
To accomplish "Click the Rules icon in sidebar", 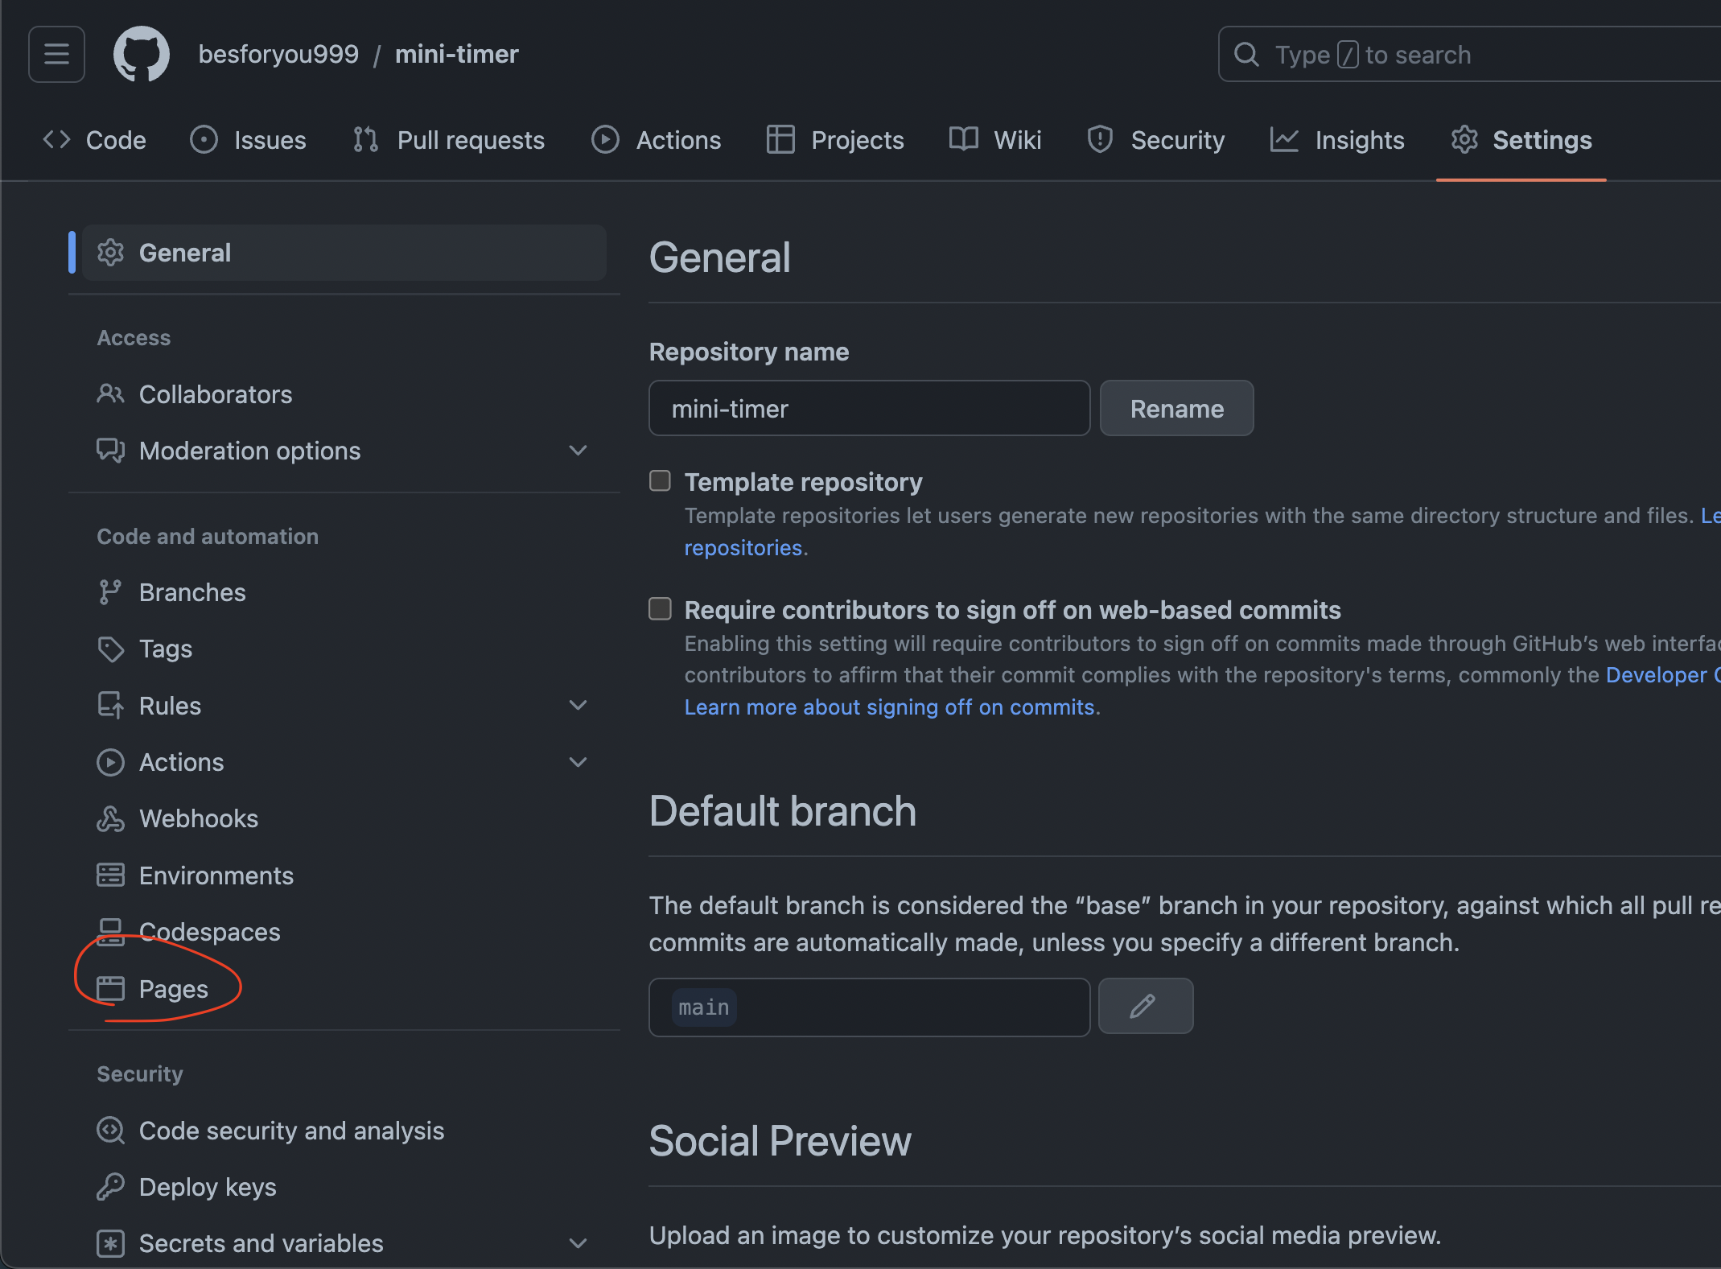I will [x=110, y=706].
